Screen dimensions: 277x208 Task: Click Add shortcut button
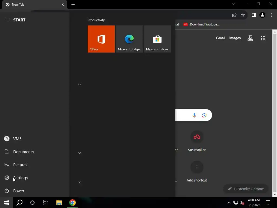(x=197, y=171)
